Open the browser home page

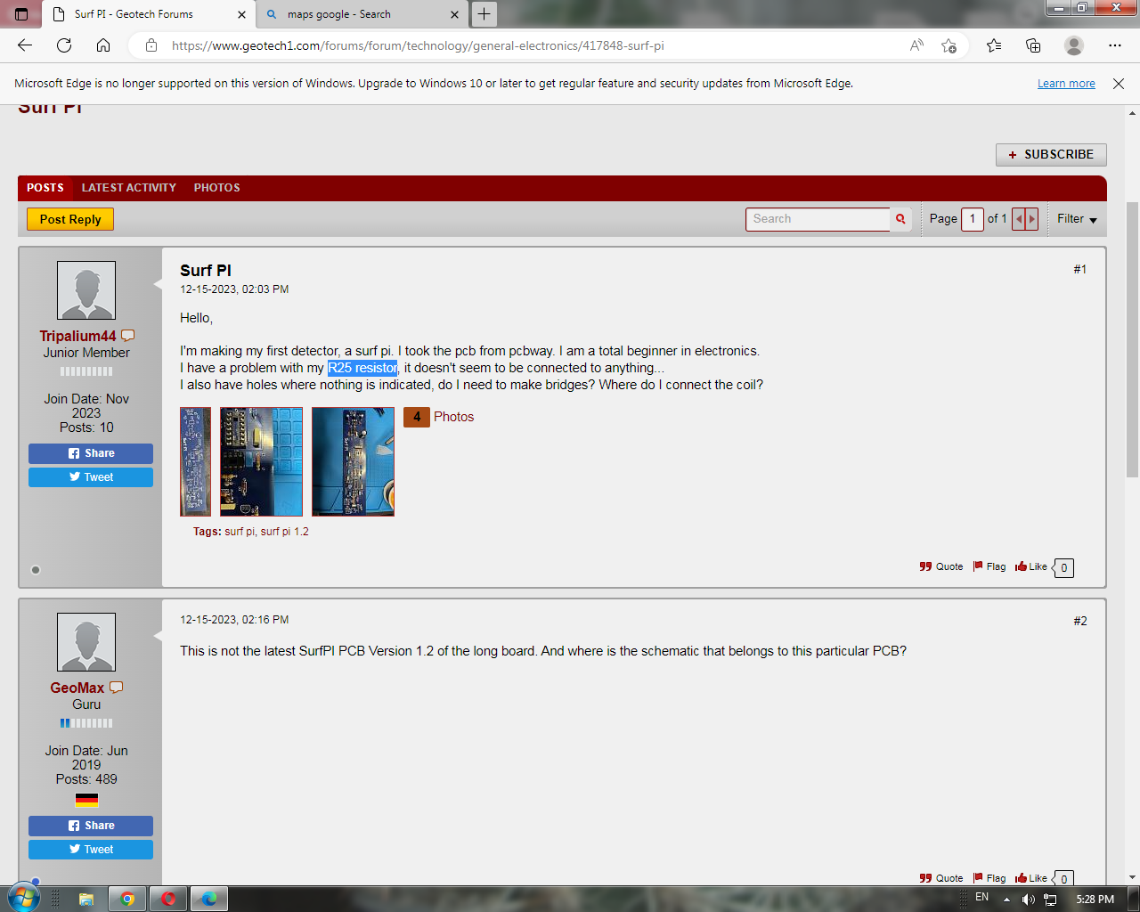click(103, 45)
